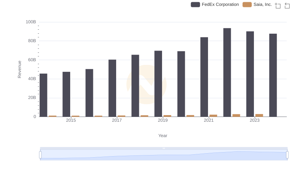Click the Year axis title

click(163, 136)
